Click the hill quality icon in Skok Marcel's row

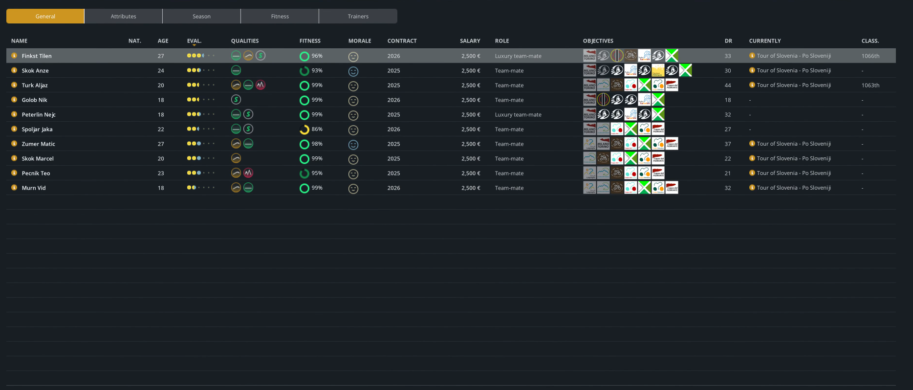coord(236,158)
